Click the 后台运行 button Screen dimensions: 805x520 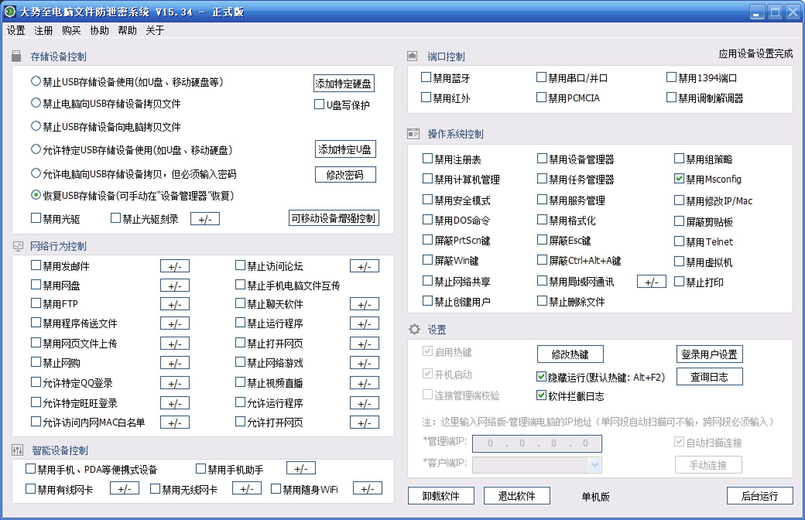(x=759, y=496)
